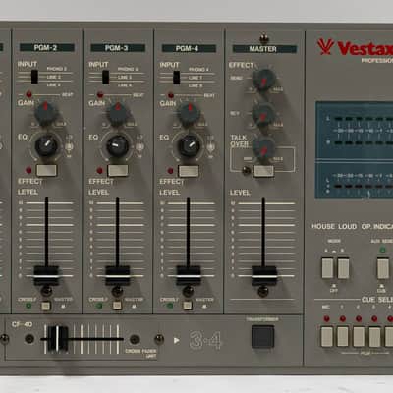The image size is (393, 393).
Task: Flip the PGM-4 input selector switch
Action: coord(177,78)
